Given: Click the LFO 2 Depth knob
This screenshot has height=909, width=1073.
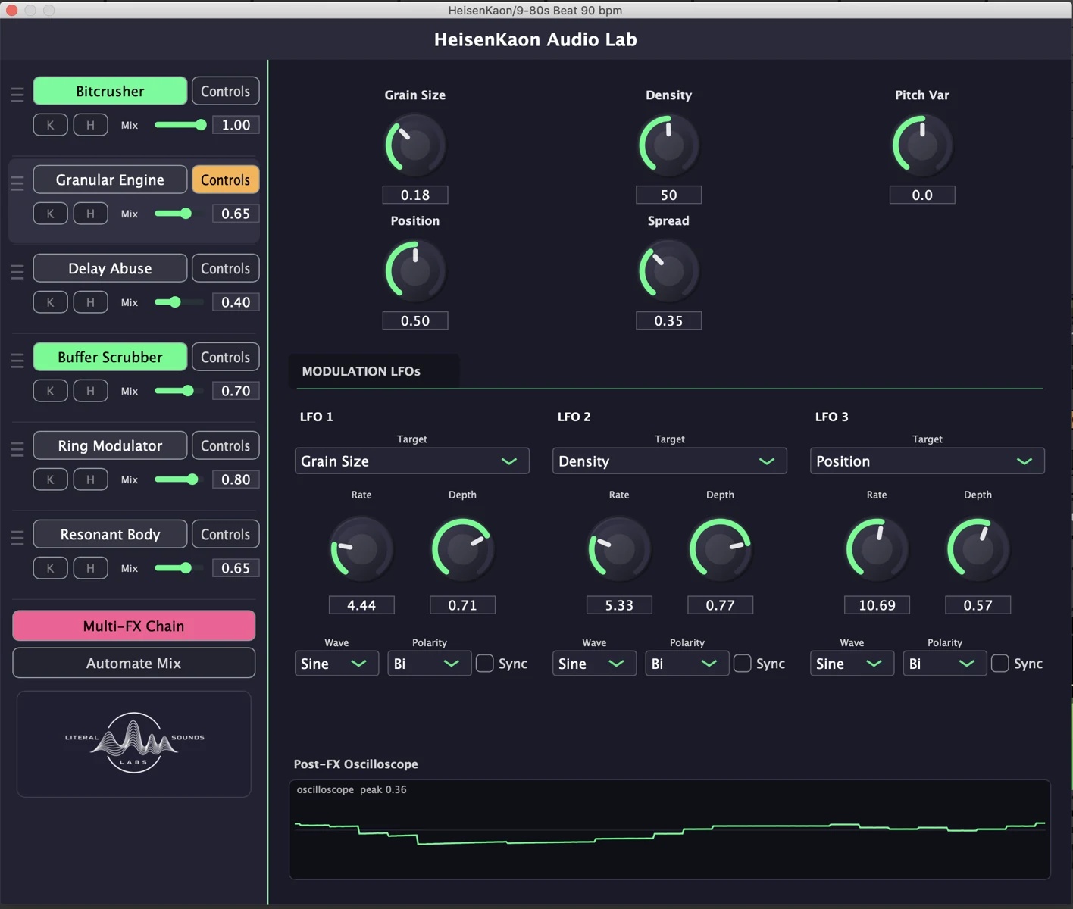Looking at the screenshot, I should 720,549.
